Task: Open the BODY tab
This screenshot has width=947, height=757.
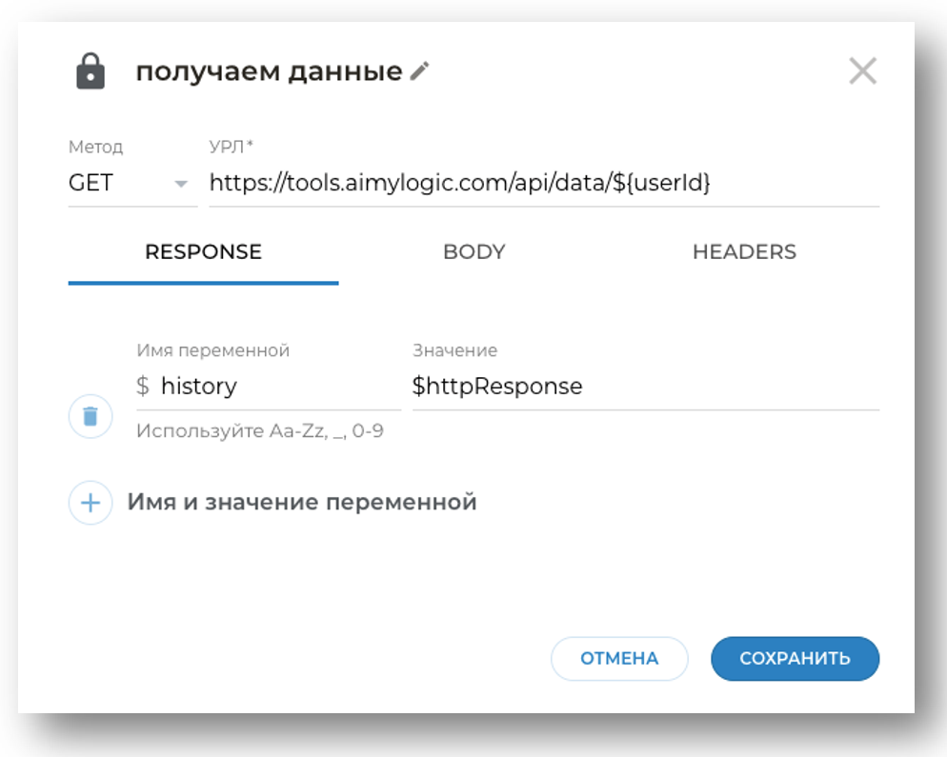Action: 473,252
